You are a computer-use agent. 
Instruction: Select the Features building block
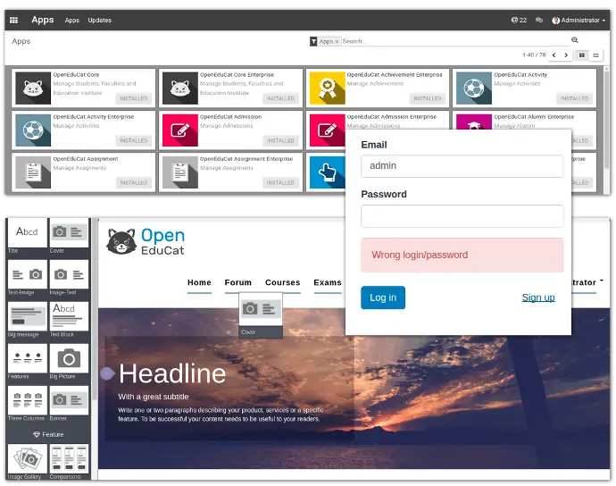click(x=27, y=362)
